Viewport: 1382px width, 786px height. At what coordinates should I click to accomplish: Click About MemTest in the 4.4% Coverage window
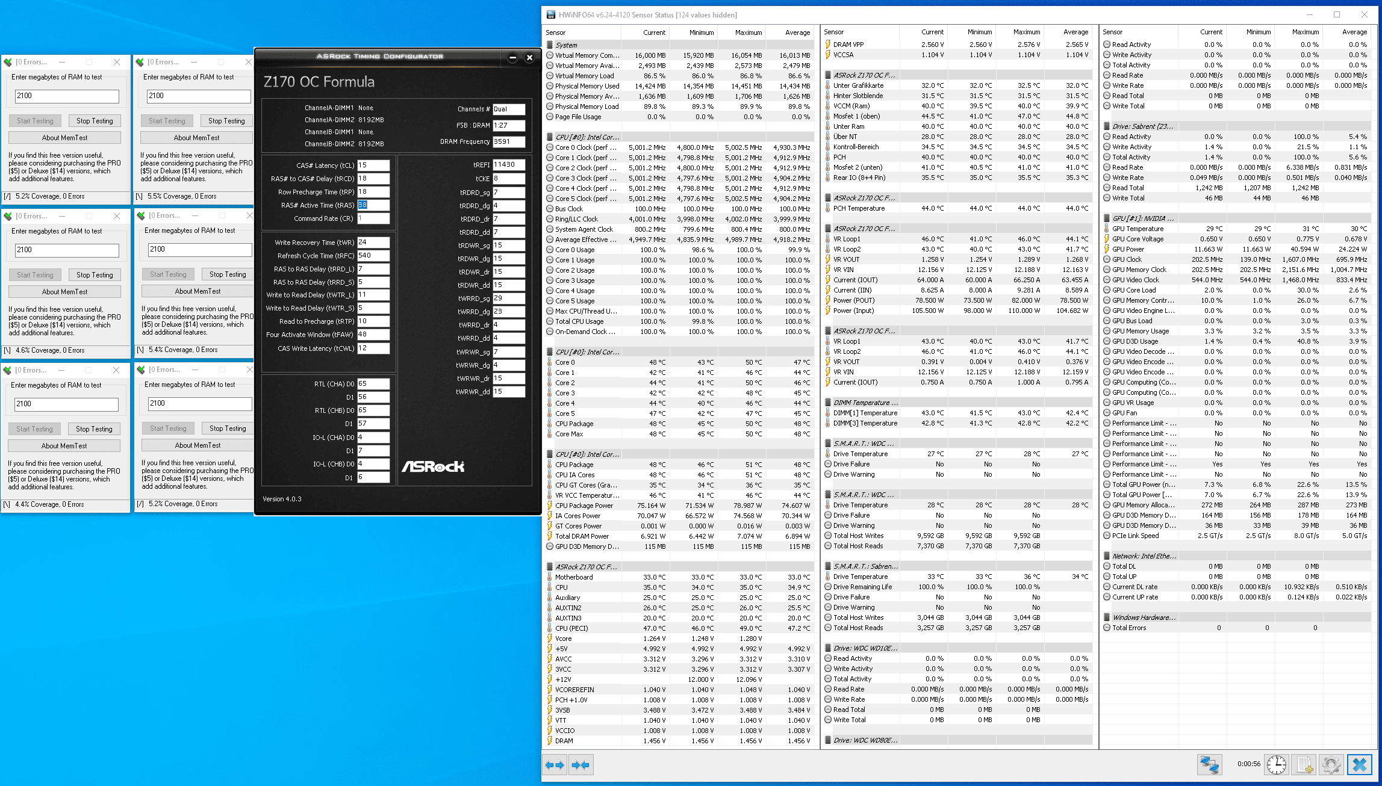click(64, 446)
